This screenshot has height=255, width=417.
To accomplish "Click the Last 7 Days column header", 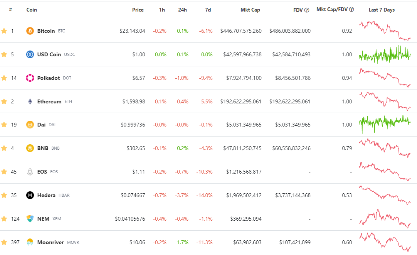I will (x=382, y=10).
